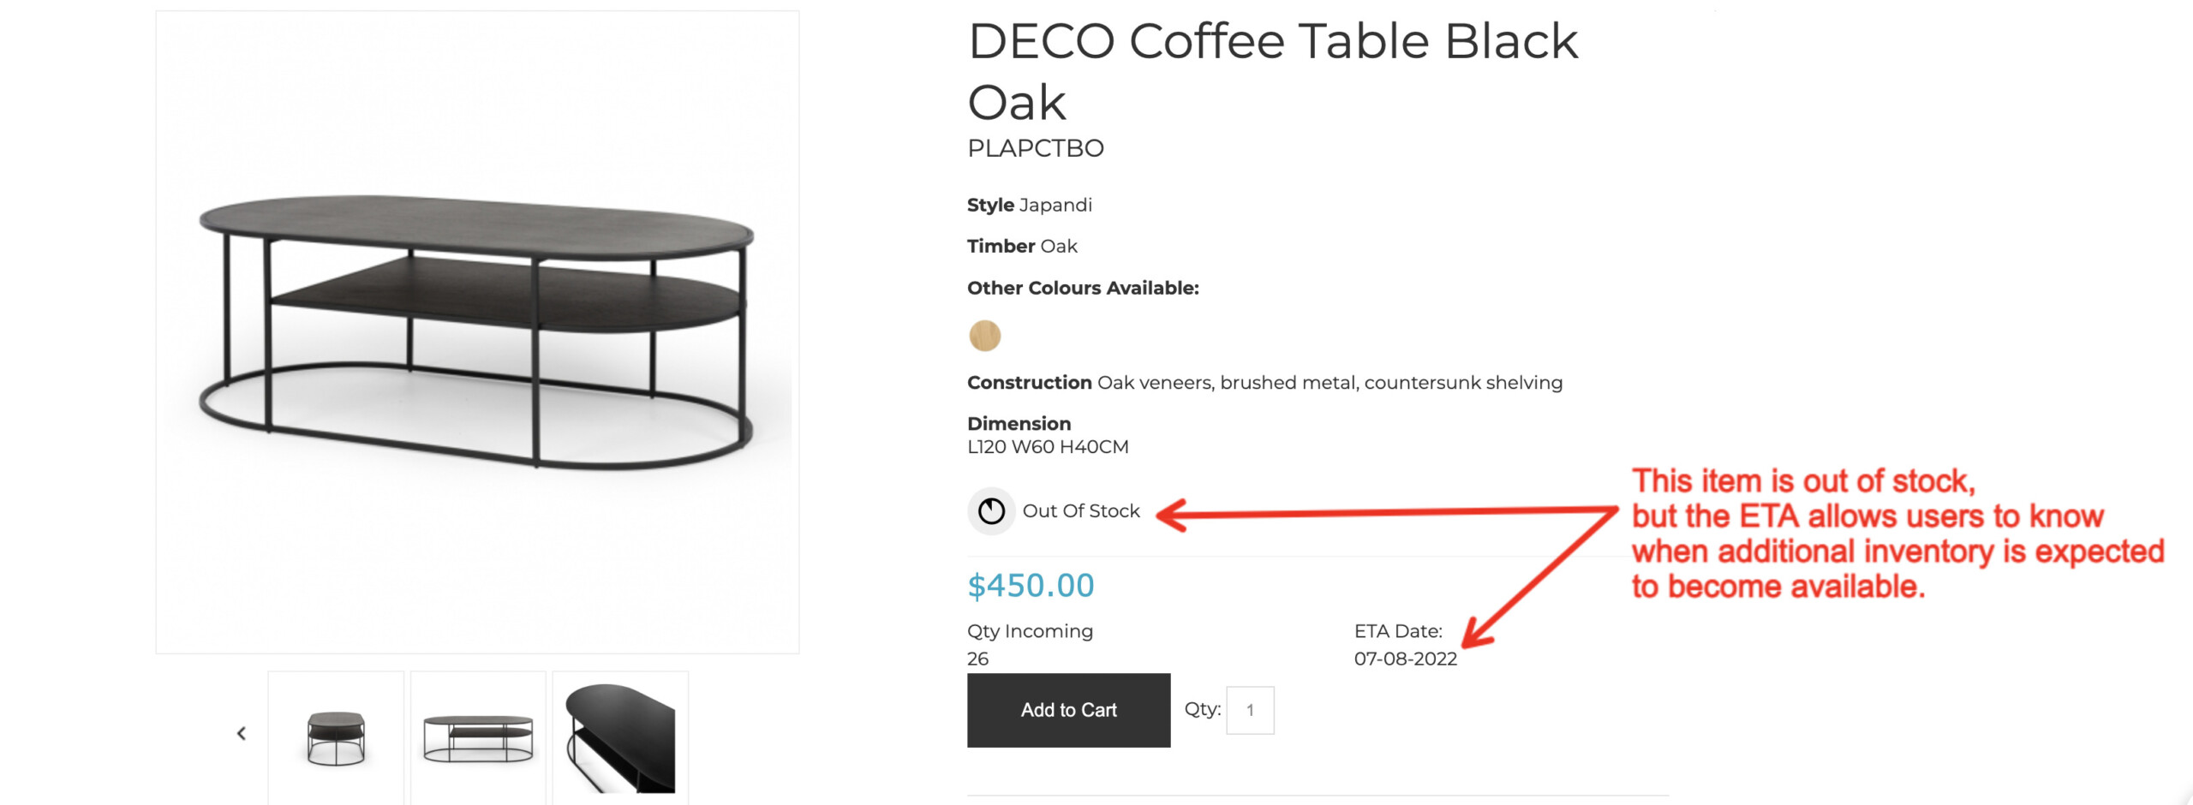The height and width of the screenshot is (805, 2193).
Task: Click the main coffee table product image
Action: [x=477, y=332]
